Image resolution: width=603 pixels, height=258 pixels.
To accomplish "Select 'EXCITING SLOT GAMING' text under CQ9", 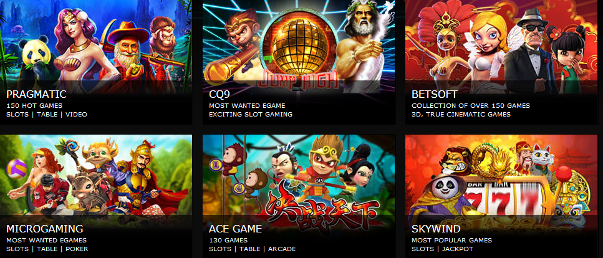I will (250, 114).
